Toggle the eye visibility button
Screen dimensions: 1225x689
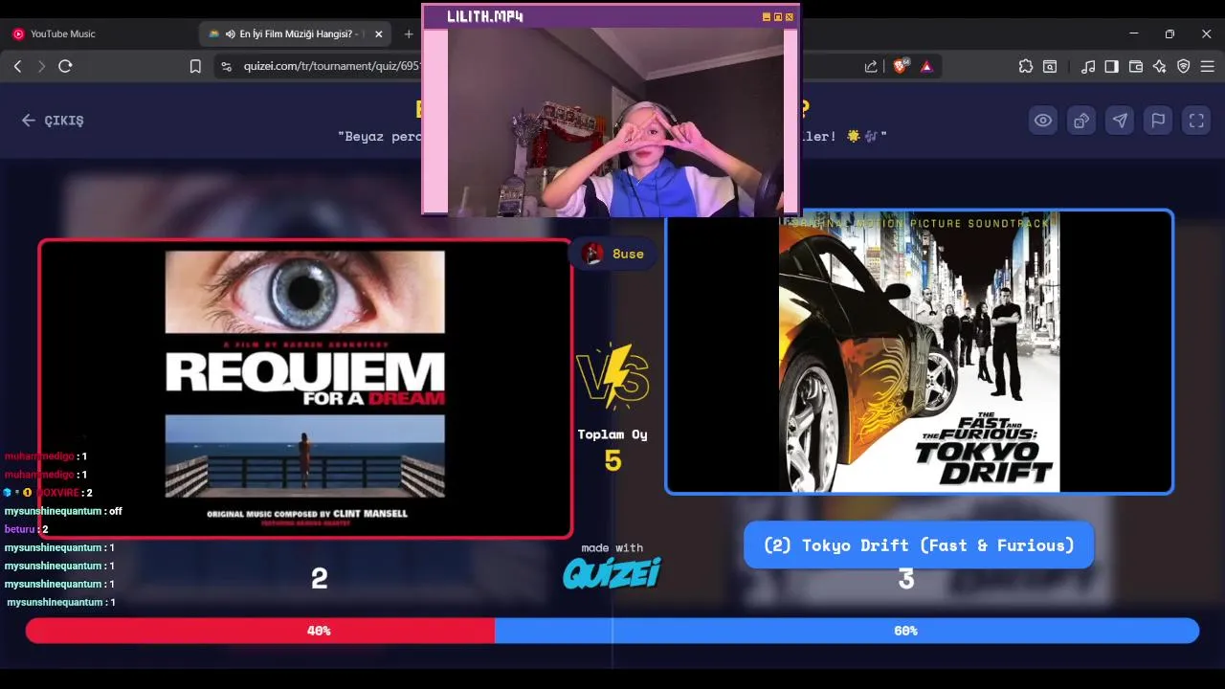(x=1043, y=121)
